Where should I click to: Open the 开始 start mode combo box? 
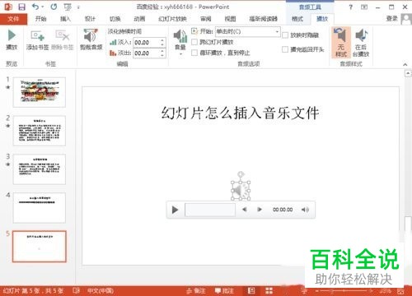(x=248, y=32)
